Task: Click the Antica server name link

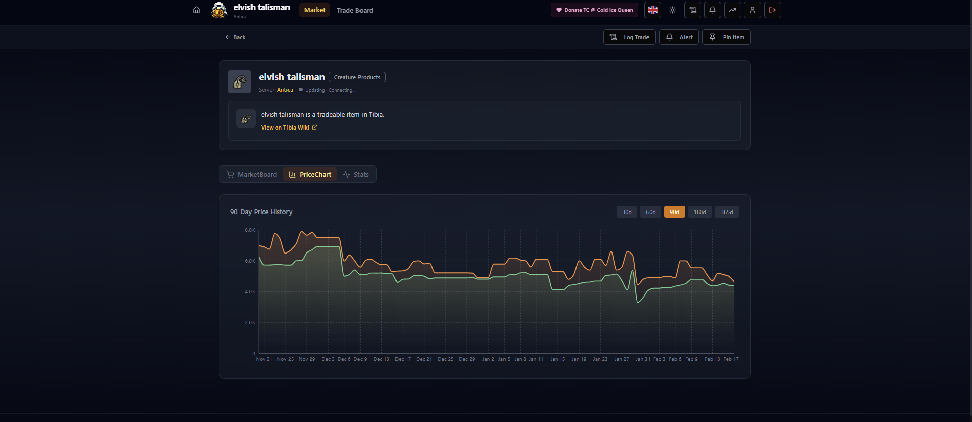Action: click(x=285, y=90)
